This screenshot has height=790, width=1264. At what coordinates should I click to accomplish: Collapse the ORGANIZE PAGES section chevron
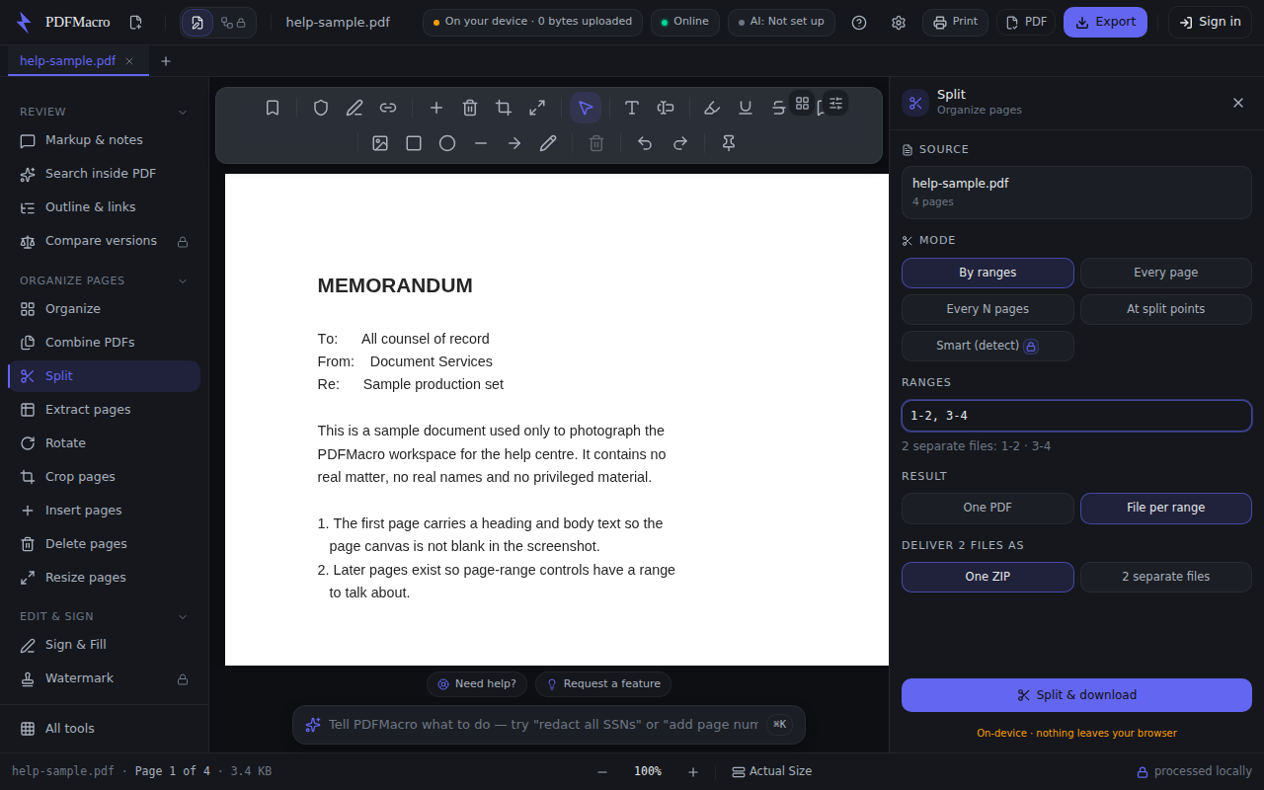(x=183, y=280)
